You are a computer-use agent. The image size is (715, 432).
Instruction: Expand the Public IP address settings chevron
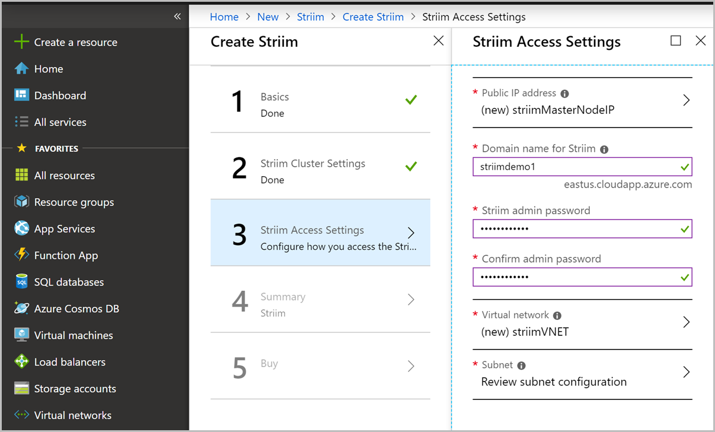[x=687, y=100]
